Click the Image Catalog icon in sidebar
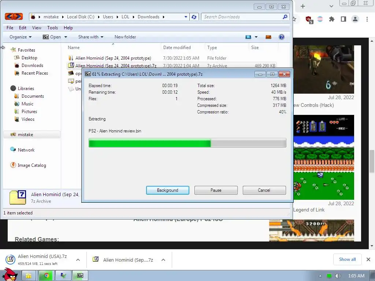375x281 pixels. pyautogui.click(x=13, y=165)
